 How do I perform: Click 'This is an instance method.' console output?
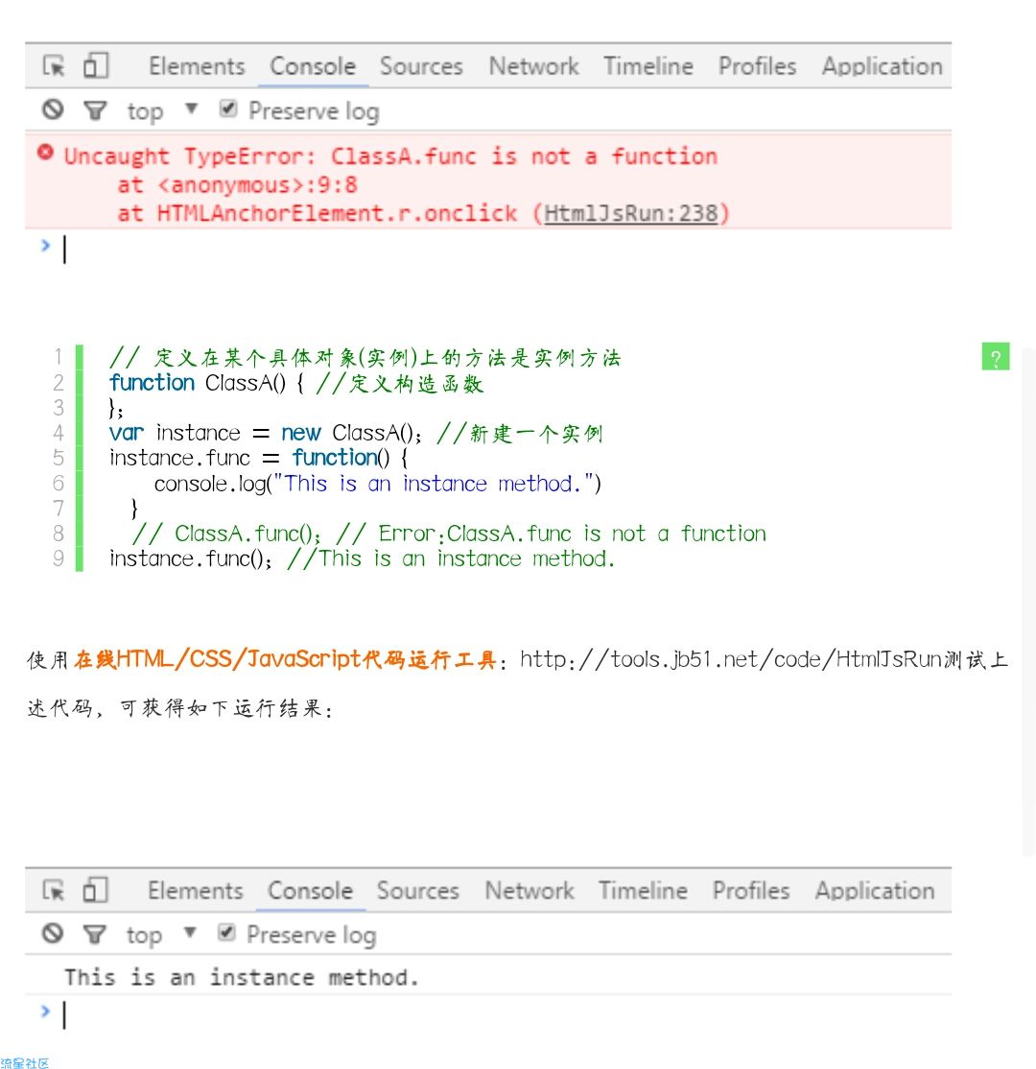(x=242, y=977)
